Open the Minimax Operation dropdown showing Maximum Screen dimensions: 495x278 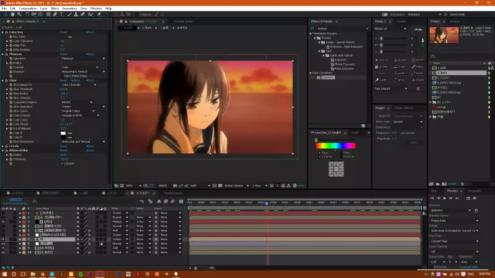[84, 59]
